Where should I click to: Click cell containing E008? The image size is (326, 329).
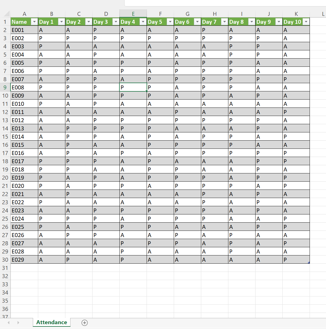(24, 87)
